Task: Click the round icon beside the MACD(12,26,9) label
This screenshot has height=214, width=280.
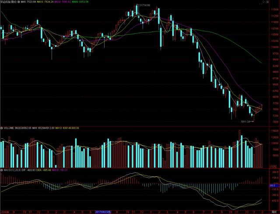Action: point(2,170)
